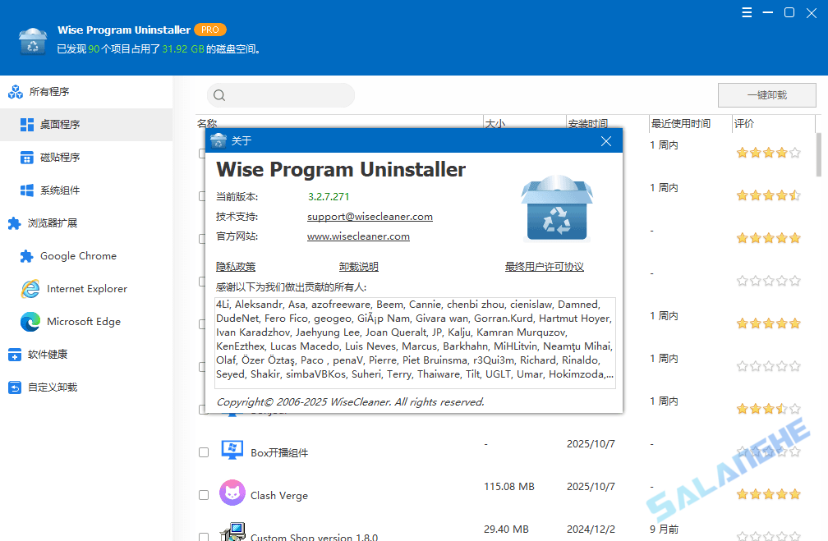This screenshot has width=828, height=541.
Task: Click inside the search field
Action: 279,95
